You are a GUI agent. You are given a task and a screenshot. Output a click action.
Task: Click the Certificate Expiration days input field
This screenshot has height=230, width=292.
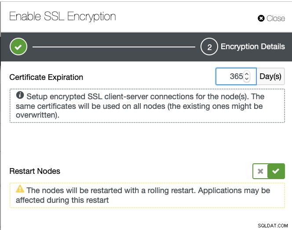click(236, 76)
